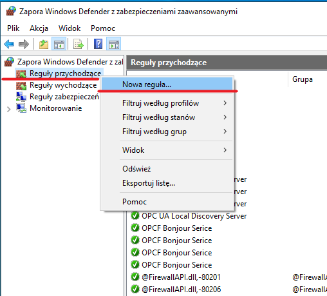Choose Eksportuj listę... in context menu
Viewport: 327px width, 296px height.
167,183
